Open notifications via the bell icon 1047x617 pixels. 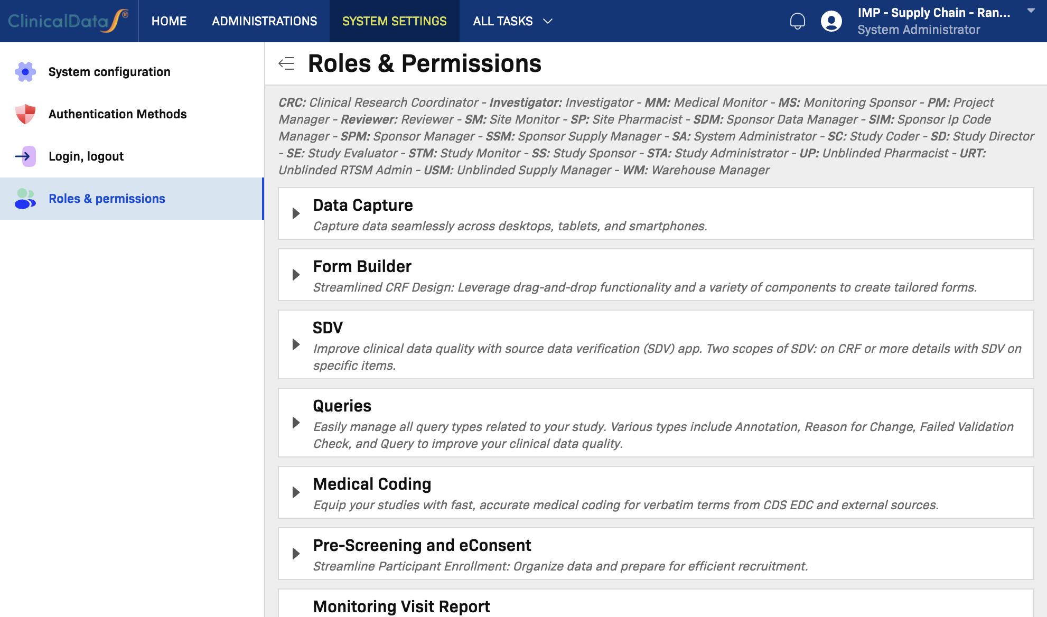point(798,21)
